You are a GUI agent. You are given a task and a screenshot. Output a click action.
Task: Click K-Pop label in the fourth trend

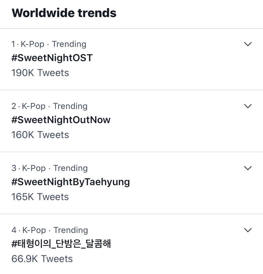click(x=34, y=230)
